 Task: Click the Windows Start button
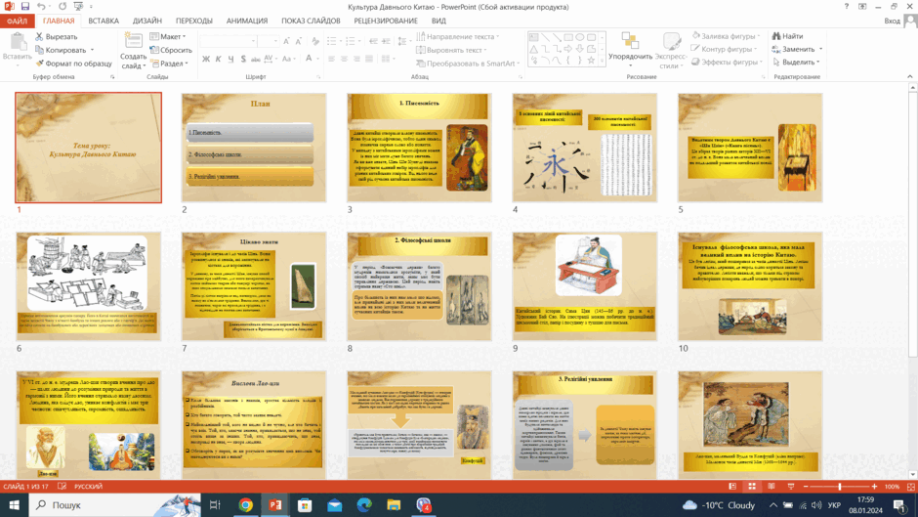(14, 504)
